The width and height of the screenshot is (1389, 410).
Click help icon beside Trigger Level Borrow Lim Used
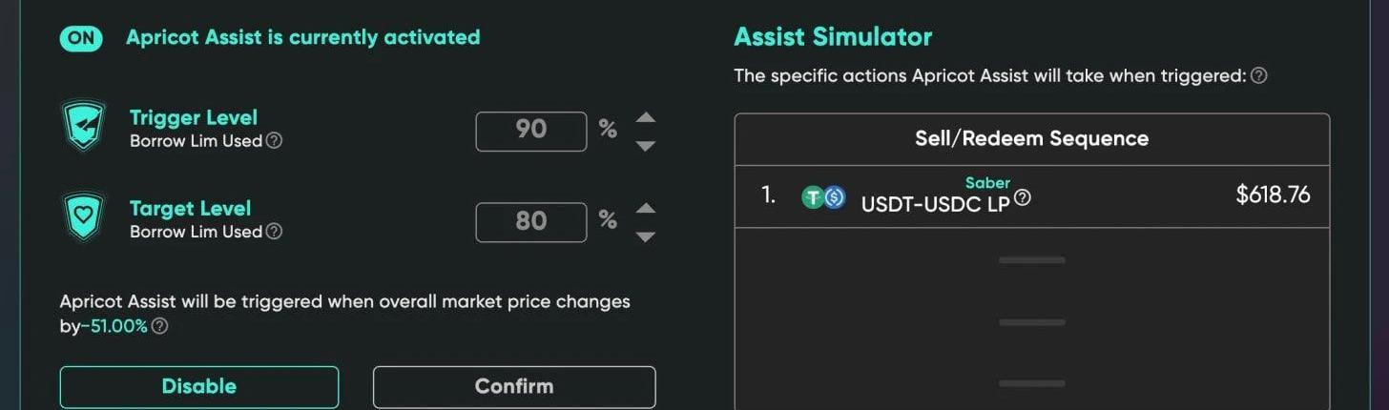pyautogui.click(x=274, y=141)
